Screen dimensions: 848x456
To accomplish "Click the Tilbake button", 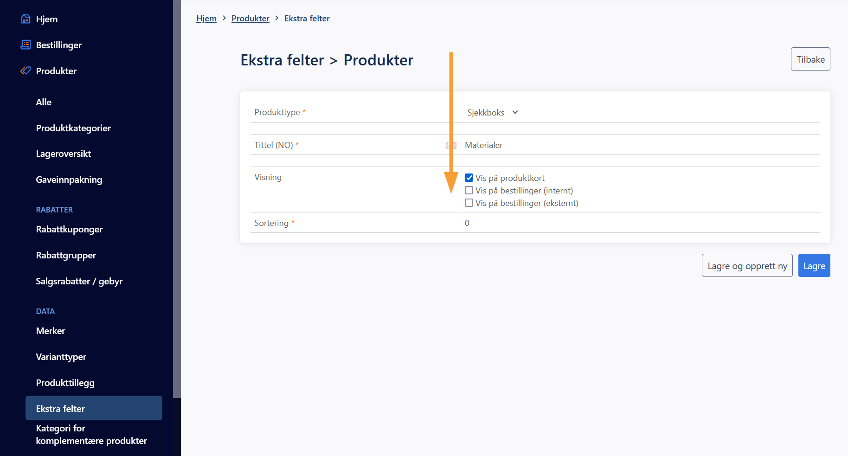I will point(810,59).
